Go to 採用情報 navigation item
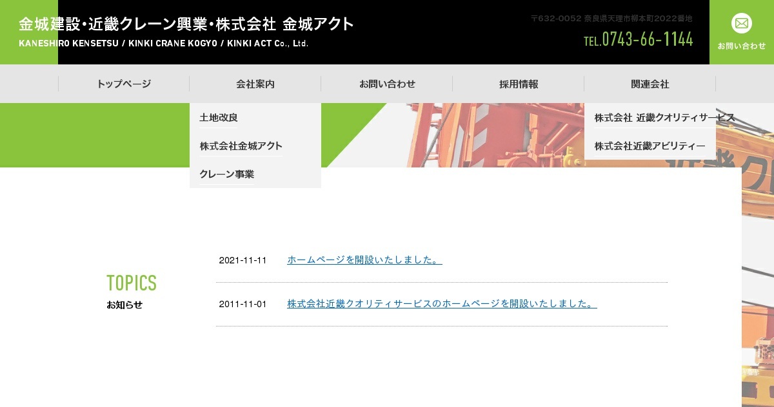The width and height of the screenshot is (774, 407). click(x=519, y=84)
